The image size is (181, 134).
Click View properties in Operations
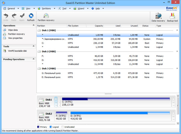[x=15, y=38]
